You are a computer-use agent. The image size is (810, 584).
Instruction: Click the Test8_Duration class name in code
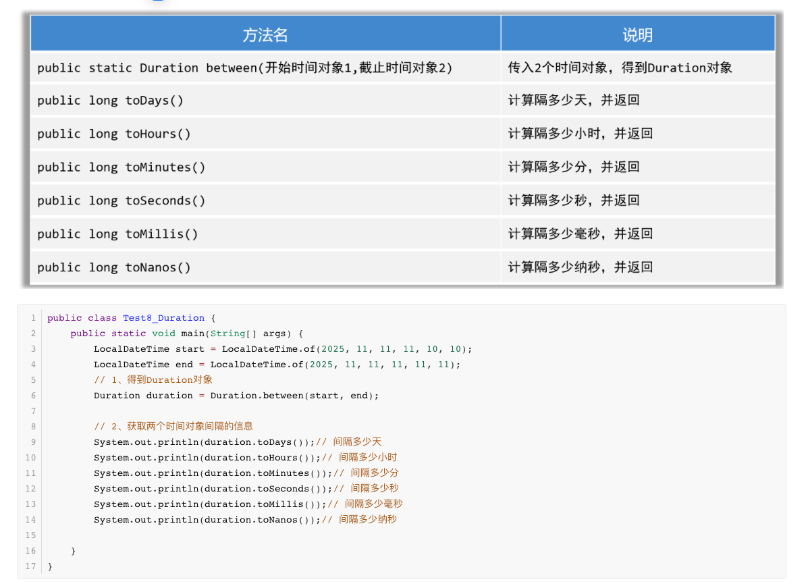(x=163, y=318)
